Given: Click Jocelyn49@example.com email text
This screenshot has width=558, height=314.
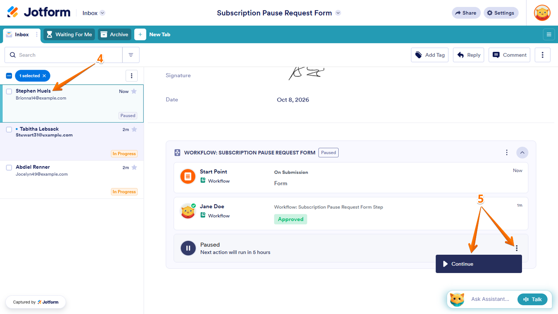Looking at the screenshot, I should (42, 174).
